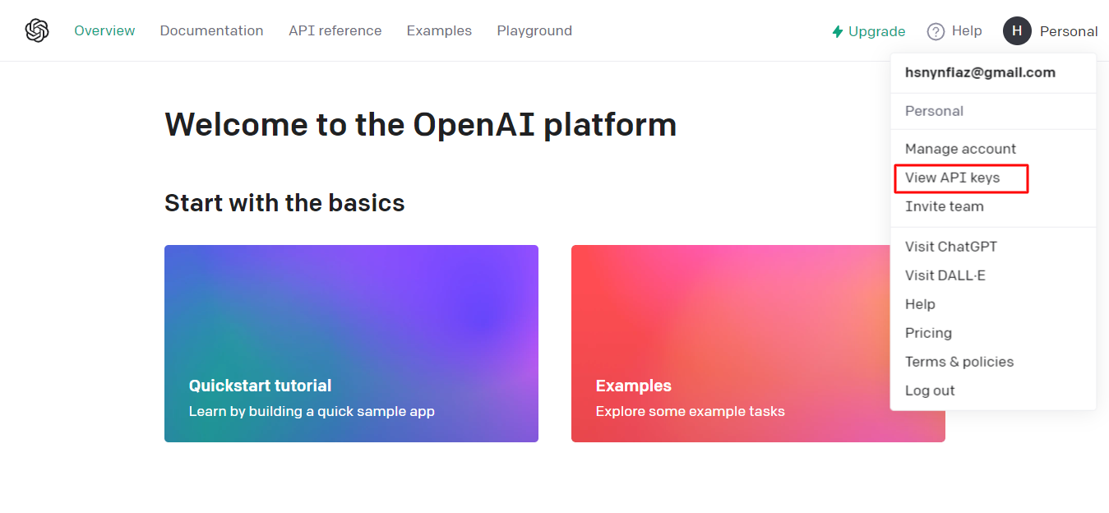This screenshot has height=513, width=1109.
Task: Open the Examples navigation tab
Action: pos(439,30)
